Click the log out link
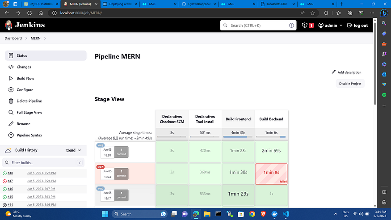The width and height of the screenshot is (391, 220). pos(357,25)
